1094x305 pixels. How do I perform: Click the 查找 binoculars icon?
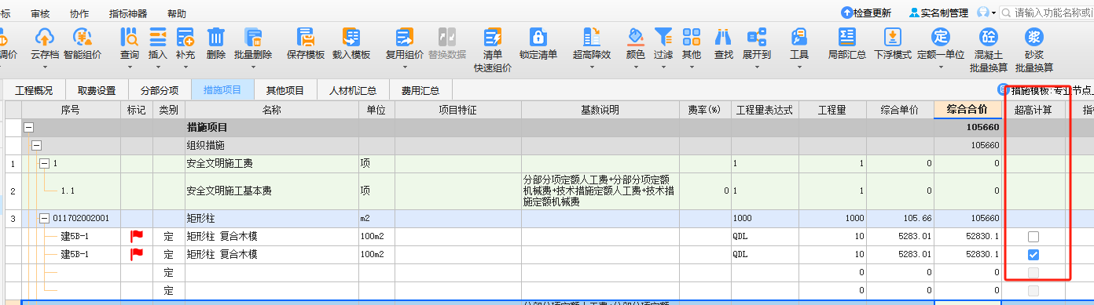724,37
